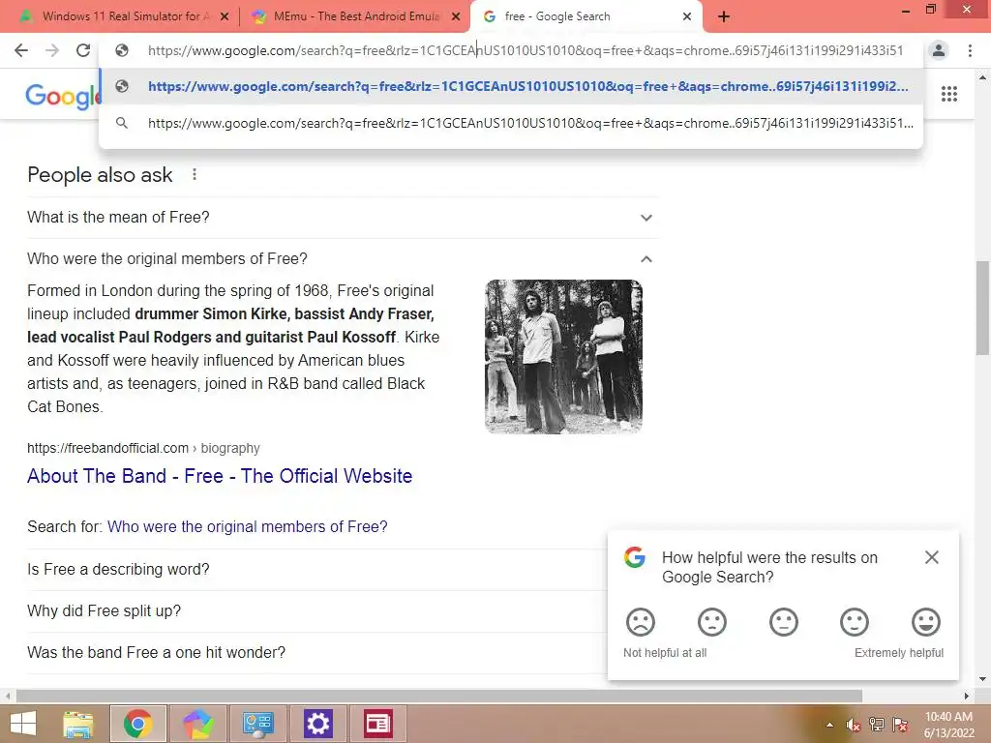Open the Action Center flag icon
The image size is (991, 743).
900,725
